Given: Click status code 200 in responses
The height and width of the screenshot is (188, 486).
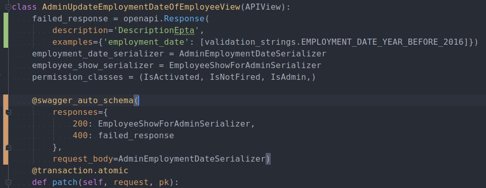Looking at the screenshot, I should click(80, 124).
